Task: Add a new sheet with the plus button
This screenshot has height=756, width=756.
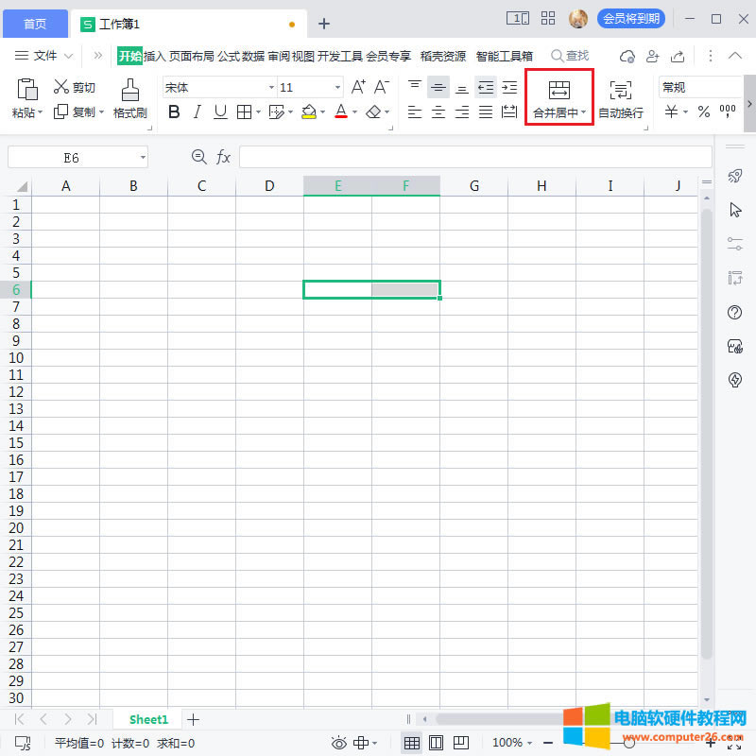Action: pos(193,719)
